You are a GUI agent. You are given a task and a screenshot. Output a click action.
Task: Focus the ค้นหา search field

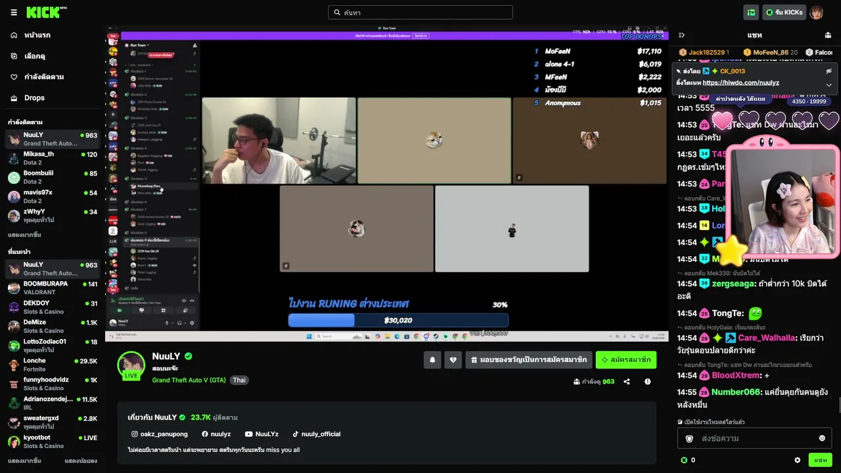[420, 12]
